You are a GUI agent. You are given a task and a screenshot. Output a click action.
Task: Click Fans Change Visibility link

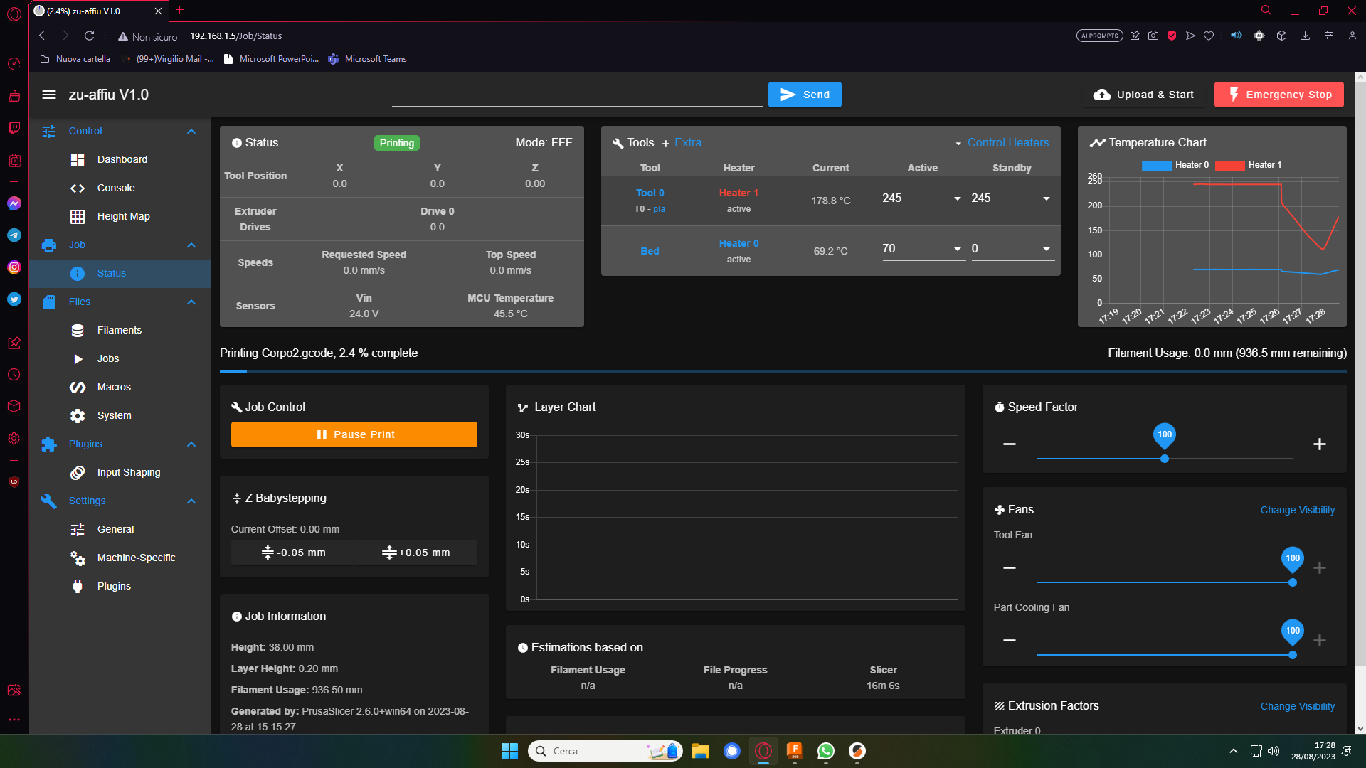pos(1297,510)
